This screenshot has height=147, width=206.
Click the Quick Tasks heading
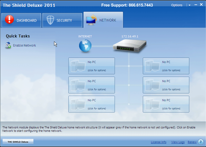[18, 36]
